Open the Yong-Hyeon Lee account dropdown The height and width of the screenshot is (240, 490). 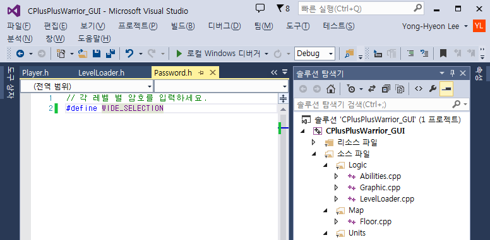[435, 26]
